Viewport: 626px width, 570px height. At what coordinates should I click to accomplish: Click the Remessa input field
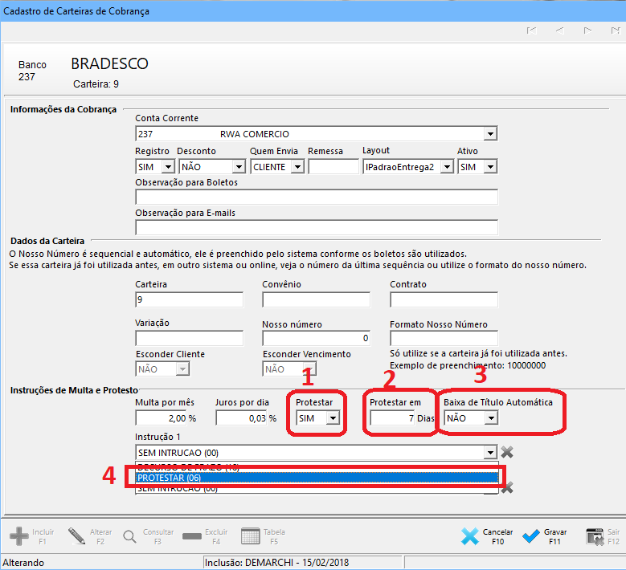(333, 167)
